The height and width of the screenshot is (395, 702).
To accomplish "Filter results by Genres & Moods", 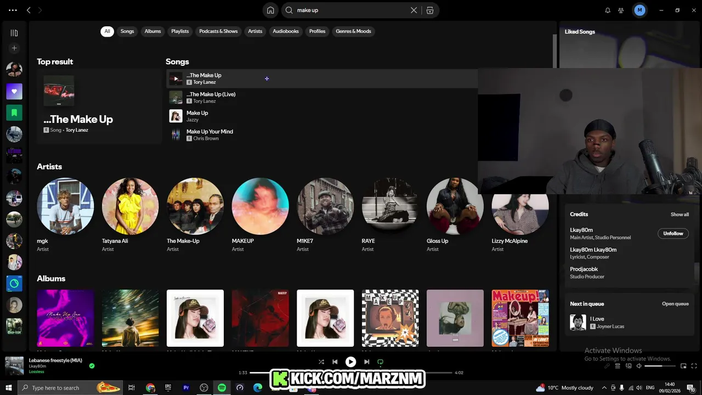I will coord(353,31).
